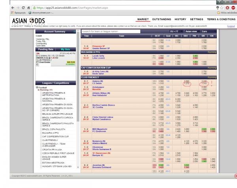The height and width of the screenshot is (188, 237).
Task: Switch to the MARKET tab
Action: 143,19
